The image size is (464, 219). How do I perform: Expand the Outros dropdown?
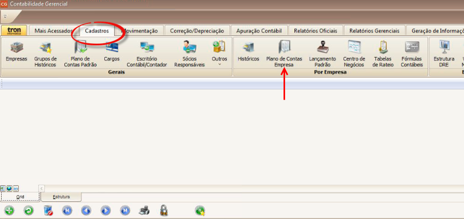point(219,54)
